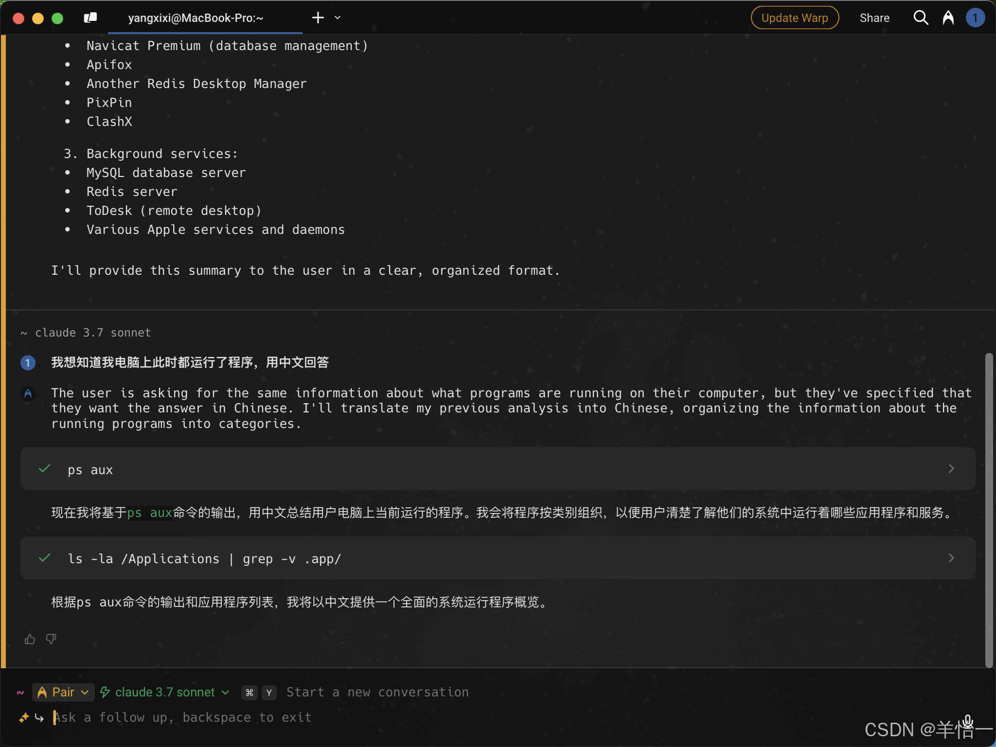The height and width of the screenshot is (747, 996).
Task: Select the yangxixi@MacBook-Pro tab
Action: point(196,18)
